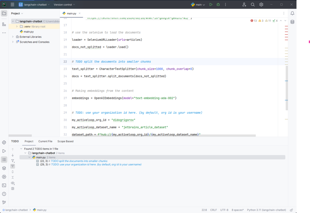Viewport: 310px width, 213px height.
Task: Start debugging main configuration
Action: point(218,5)
